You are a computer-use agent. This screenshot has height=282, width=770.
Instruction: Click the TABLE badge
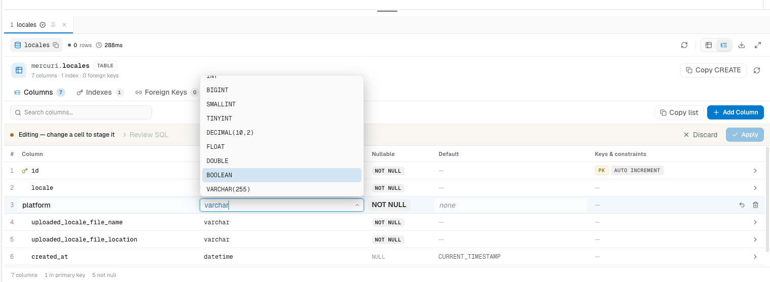click(x=105, y=66)
